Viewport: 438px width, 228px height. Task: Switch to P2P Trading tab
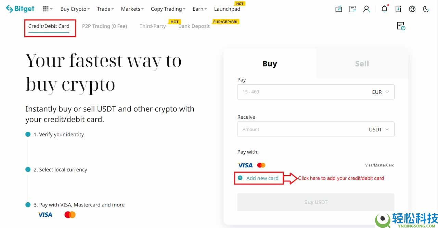104,26
